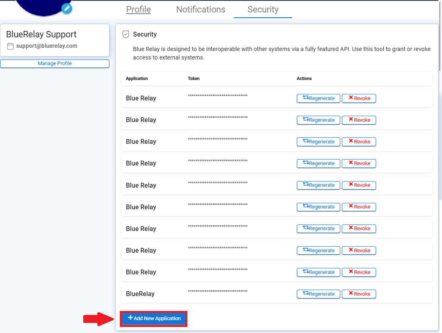Image resolution: width=442 pixels, height=333 pixels.
Task: Select the Security tab
Action: (x=263, y=9)
